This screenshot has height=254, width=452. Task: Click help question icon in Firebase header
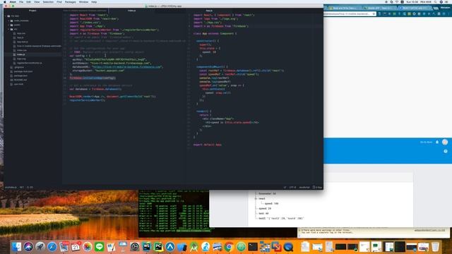[x=446, y=151]
